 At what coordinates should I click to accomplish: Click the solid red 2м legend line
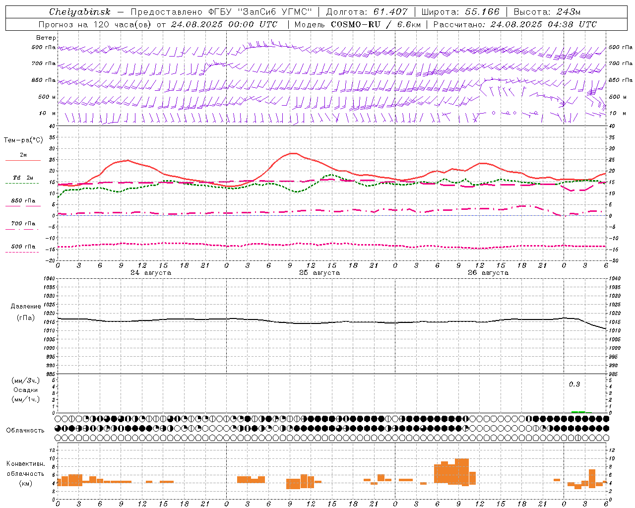pos(23,160)
